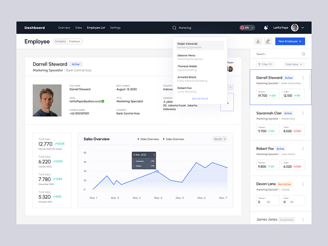Click the joining date August, 12 2020
Screen dimensions: 328x246
126,89
